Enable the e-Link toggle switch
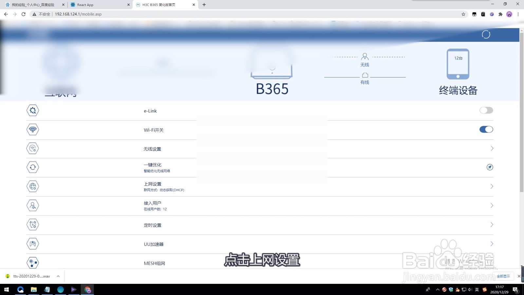 tap(486, 110)
